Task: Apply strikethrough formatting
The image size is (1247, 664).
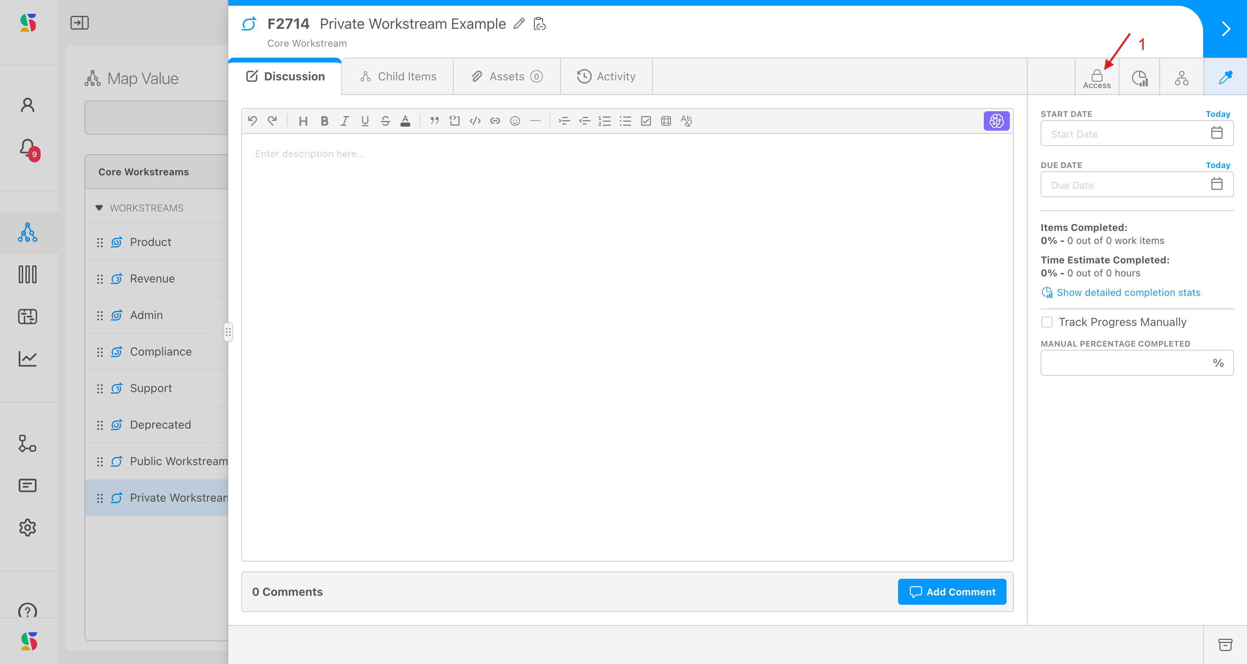Action: pos(385,121)
